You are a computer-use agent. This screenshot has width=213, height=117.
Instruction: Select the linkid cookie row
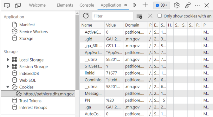click(x=146, y=73)
